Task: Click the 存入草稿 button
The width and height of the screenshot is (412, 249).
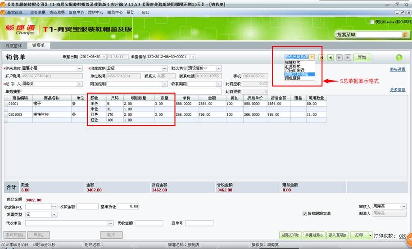Action: click(x=338, y=235)
